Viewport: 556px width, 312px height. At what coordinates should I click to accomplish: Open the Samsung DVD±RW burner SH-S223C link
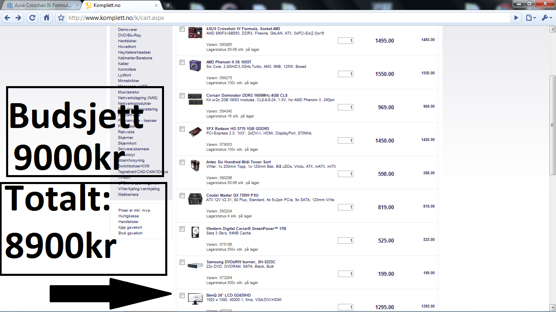[241, 262]
